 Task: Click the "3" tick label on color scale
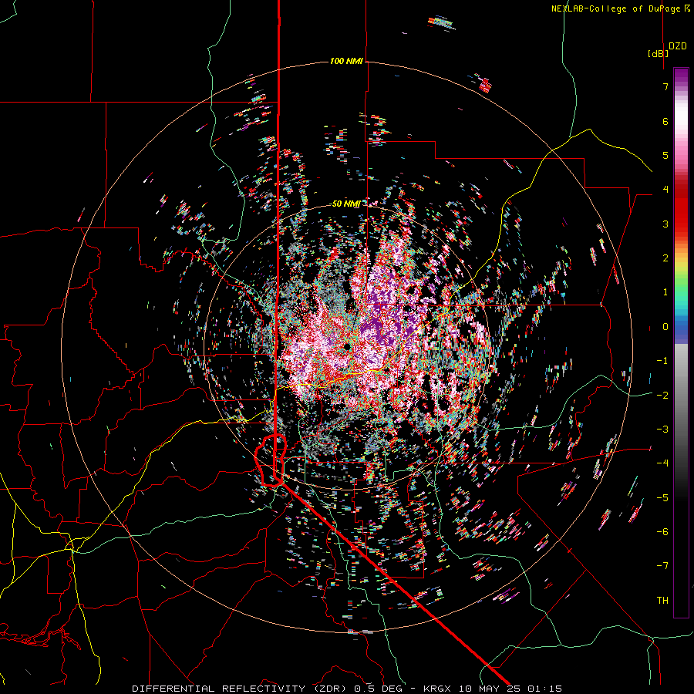pos(665,224)
